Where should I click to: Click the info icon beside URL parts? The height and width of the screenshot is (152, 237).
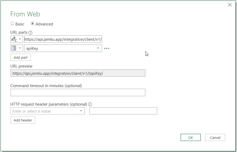point(30,33)
